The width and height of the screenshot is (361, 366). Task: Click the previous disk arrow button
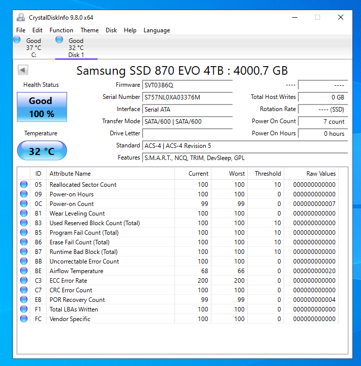(23, 70)
